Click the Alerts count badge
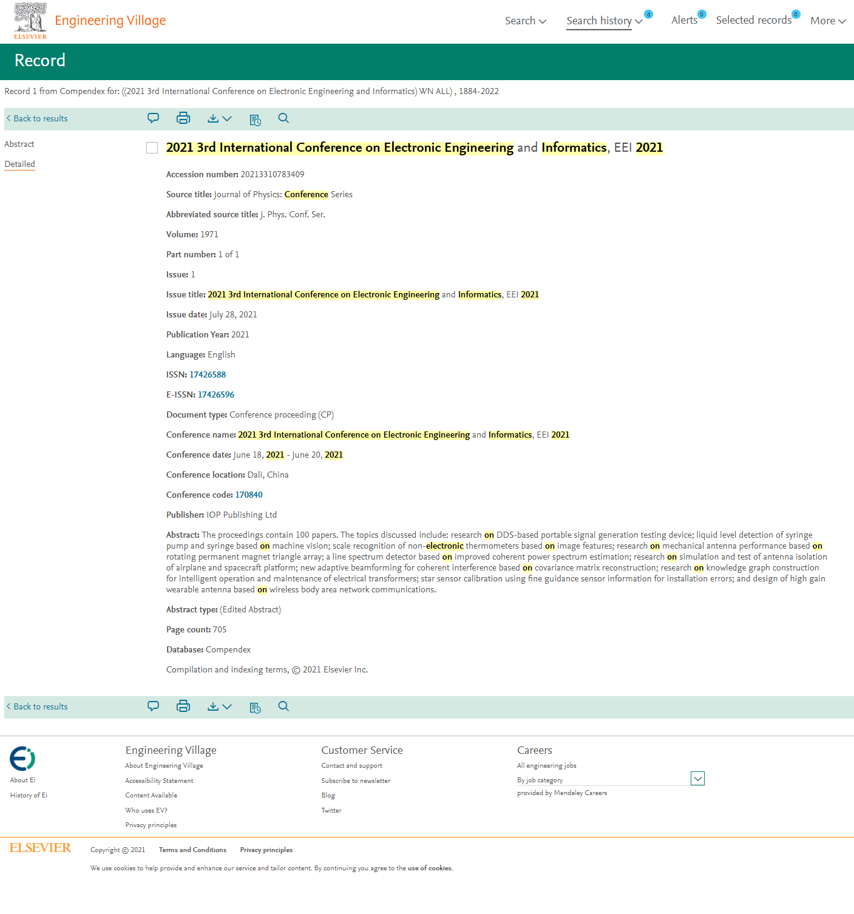The height and width of the screenshot is (914, 854). click(x=702, y=14)
